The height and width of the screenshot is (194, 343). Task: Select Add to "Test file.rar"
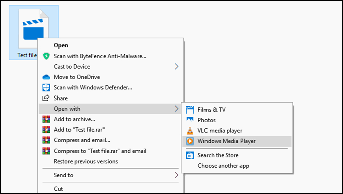point(111,130)
